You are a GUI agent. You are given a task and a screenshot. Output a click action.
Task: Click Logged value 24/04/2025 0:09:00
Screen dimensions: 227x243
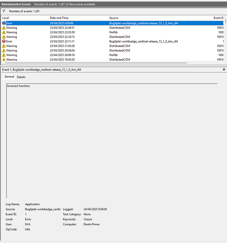pyautogui.click(x=95, y=209)
